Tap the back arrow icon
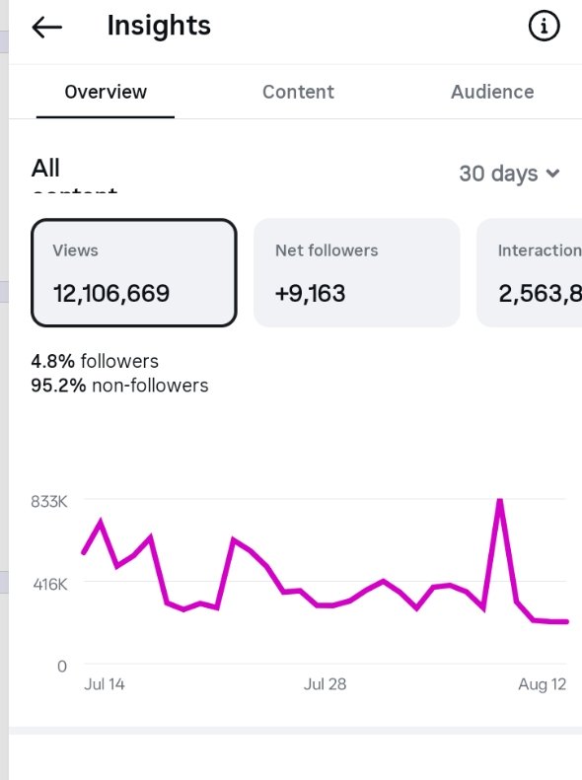The width and height of the screenshot is (582, 780). 47,27
